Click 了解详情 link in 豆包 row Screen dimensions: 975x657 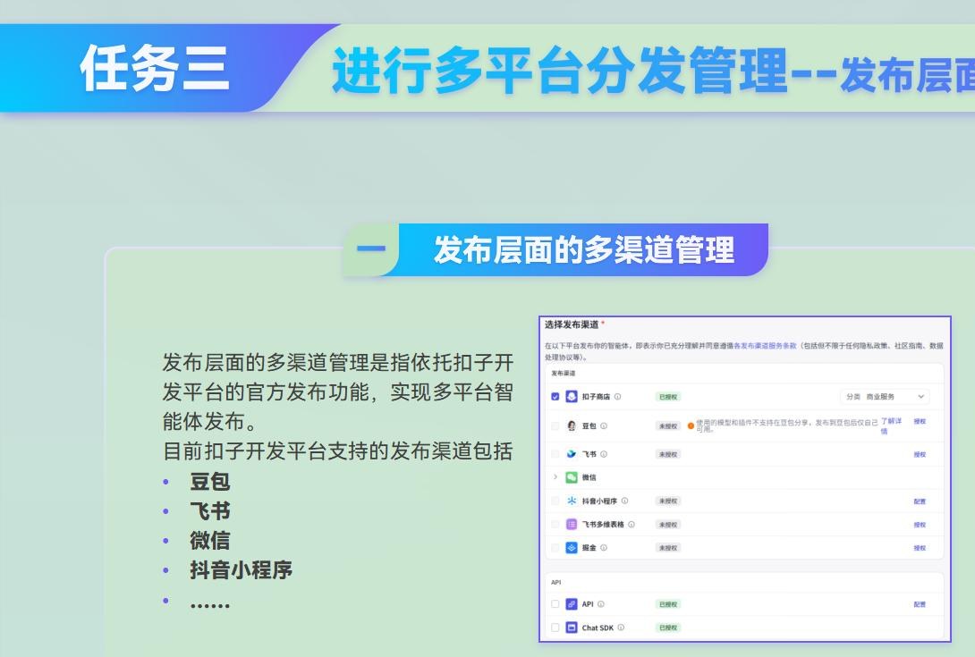point(890,425)
